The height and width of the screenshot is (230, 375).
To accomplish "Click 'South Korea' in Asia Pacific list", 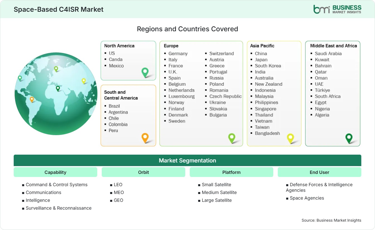I will coord(268,66).
